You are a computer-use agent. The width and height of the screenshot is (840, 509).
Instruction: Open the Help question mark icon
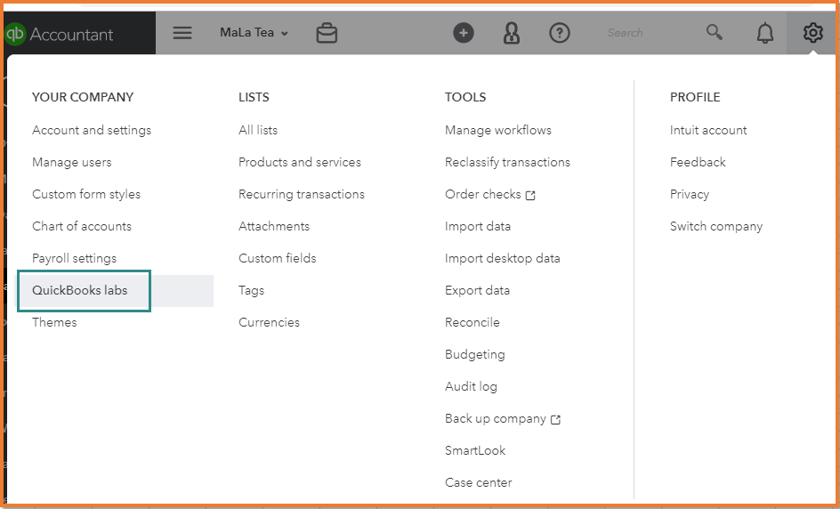tap(559, 33)
